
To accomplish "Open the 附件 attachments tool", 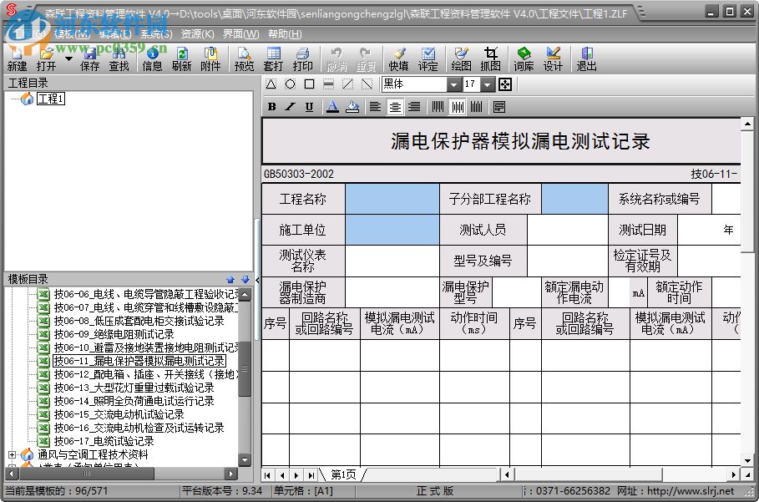I will 211,58.
